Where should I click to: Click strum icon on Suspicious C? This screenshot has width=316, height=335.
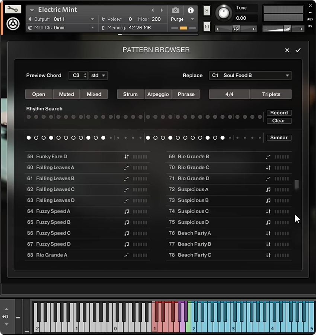268,212
